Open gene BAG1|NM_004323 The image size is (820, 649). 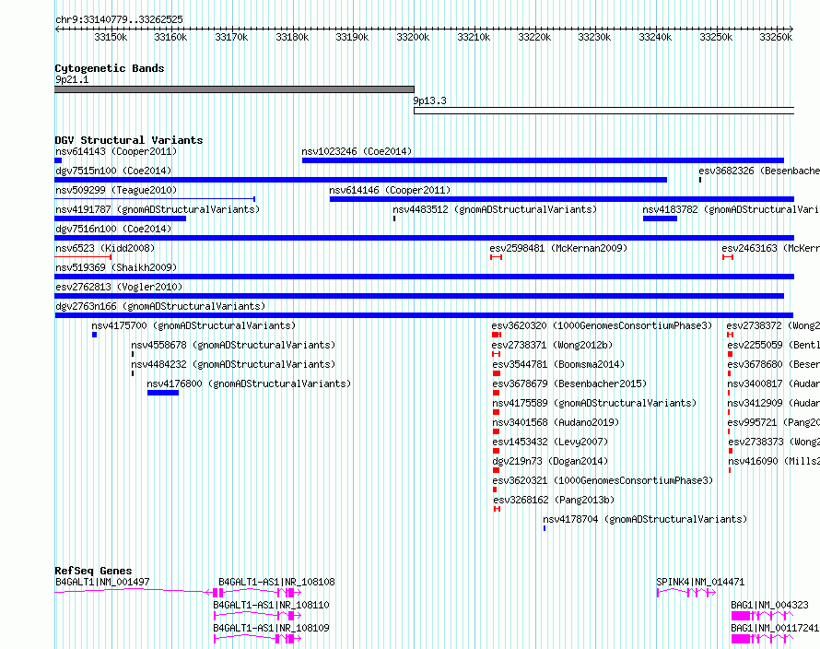pyautogui.click(x=770, y=605)
